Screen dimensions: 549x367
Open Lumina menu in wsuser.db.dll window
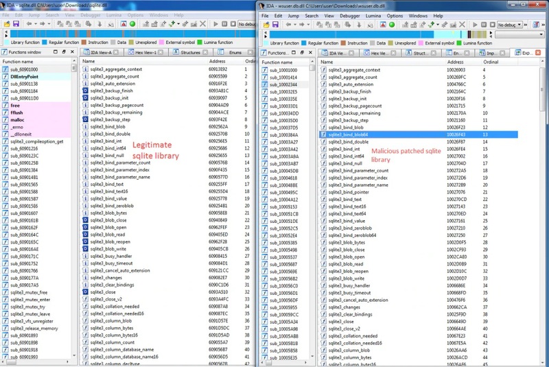[x=373, y=16]
